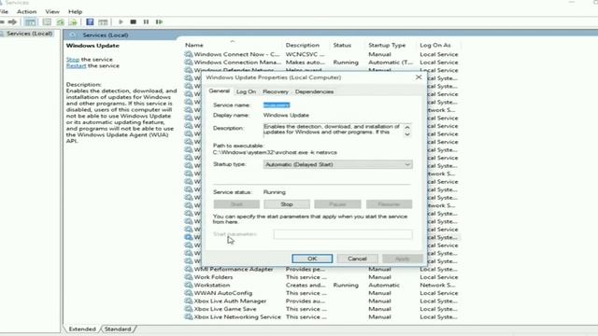Image resolution: width=598 pixels, height=336 pixels.
Task: Click the Forward arrow toolbar icon
Action: tap(12, 22)
